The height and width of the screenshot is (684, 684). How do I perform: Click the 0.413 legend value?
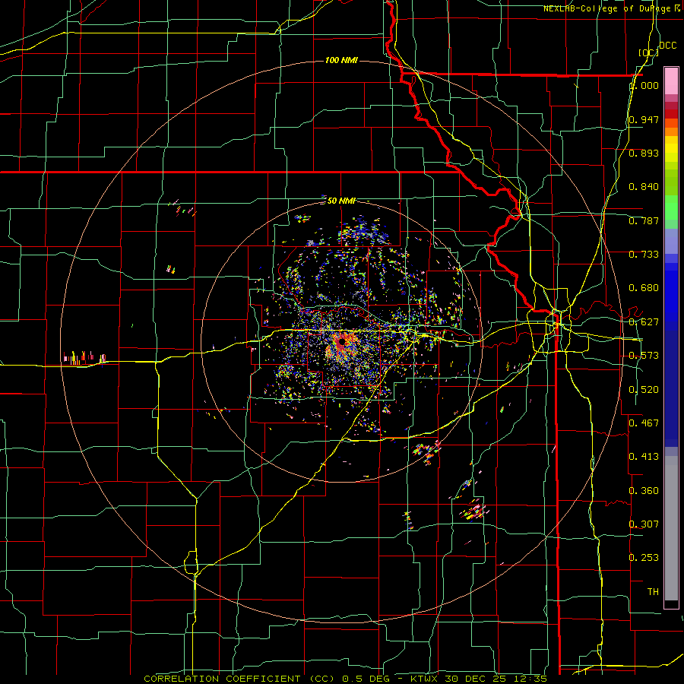coord(644,457)
